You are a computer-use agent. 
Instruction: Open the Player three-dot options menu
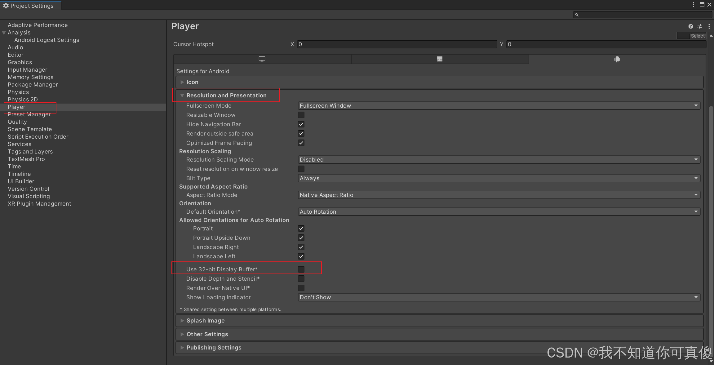tap(709, 26)
